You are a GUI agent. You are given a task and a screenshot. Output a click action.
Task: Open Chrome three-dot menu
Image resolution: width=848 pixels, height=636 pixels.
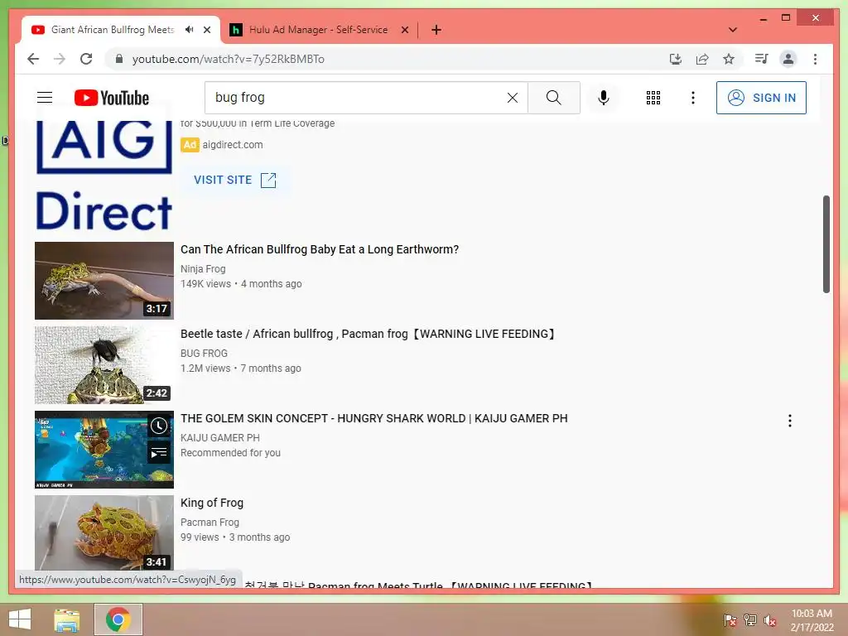(815, 59)
